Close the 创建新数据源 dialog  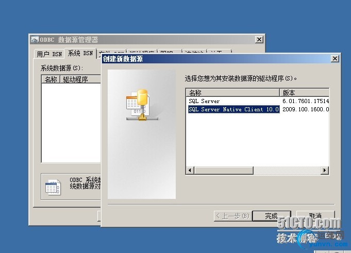[x=335, y=59]
